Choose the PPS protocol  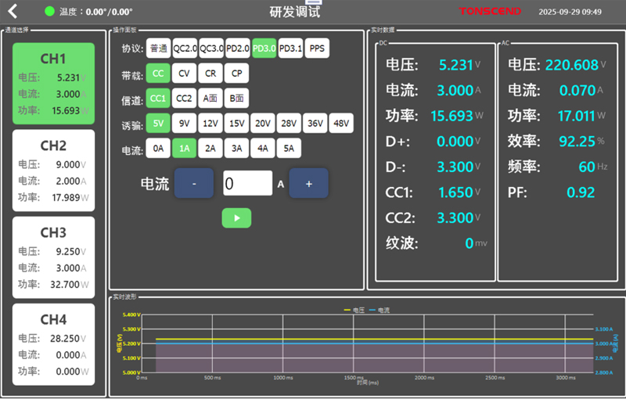tap(317, 49)
